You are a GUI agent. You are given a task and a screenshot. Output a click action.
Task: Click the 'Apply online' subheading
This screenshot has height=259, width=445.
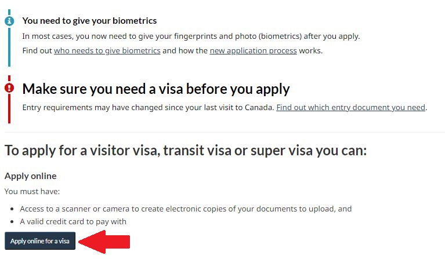pos(30,176)
